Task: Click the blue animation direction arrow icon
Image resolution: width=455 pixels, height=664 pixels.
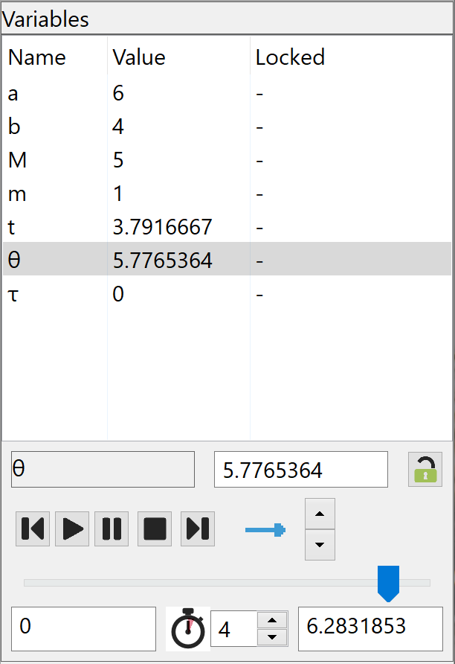Action: coord(265,529)
